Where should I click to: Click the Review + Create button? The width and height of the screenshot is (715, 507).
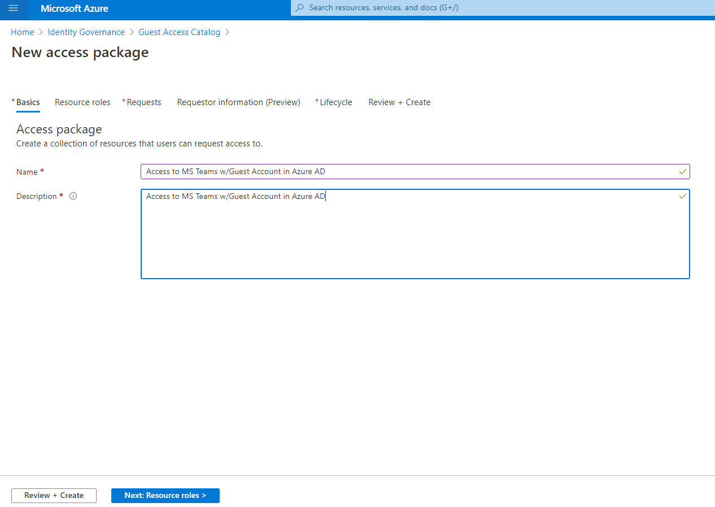54,496
